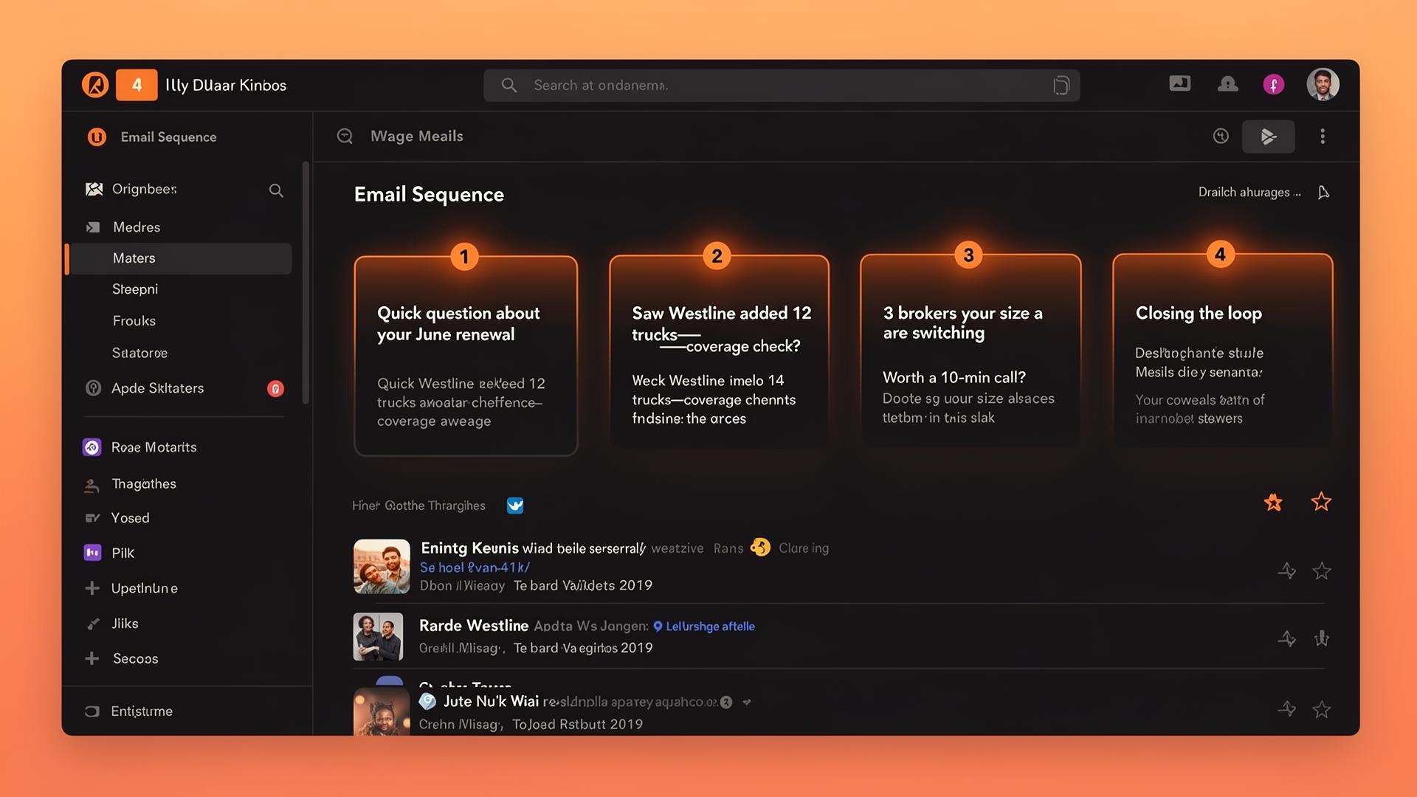Click the copy icon inside the search bar
Viewport: 1417px width, 797px height.
point(1061,86)
